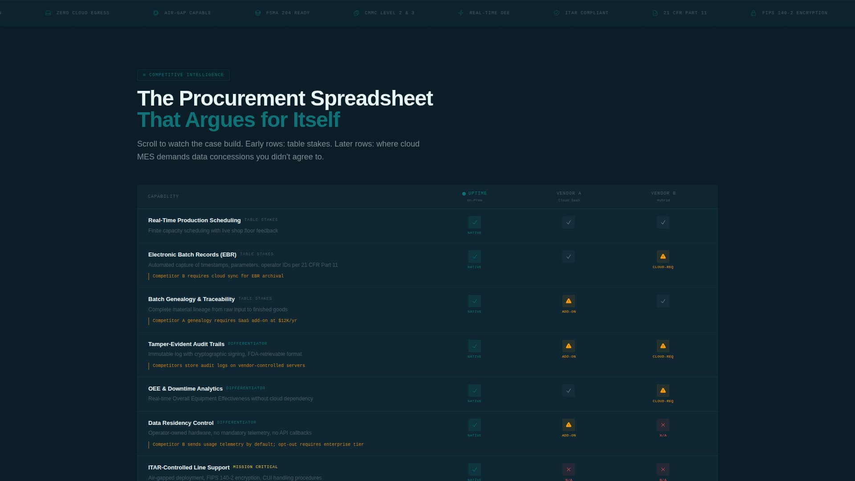Click Vendor B checkmark for Real-Time Production Scheduling
This screenshot has height=481, width=855.
[663, 222]
